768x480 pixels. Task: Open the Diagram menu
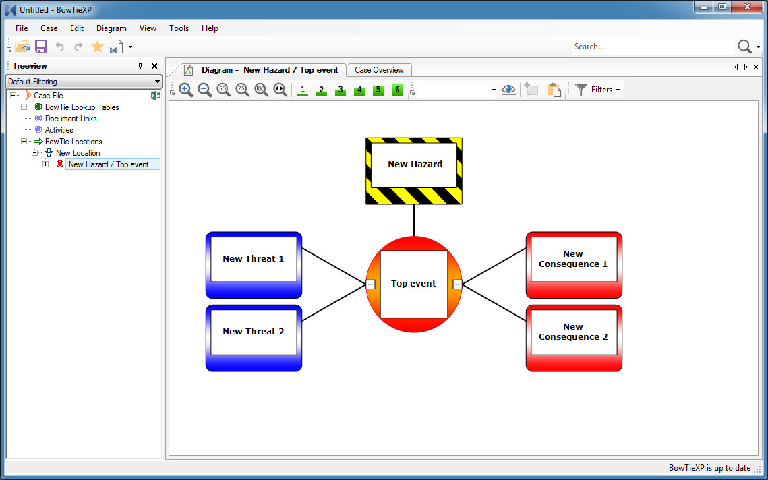tap(111, 28)
